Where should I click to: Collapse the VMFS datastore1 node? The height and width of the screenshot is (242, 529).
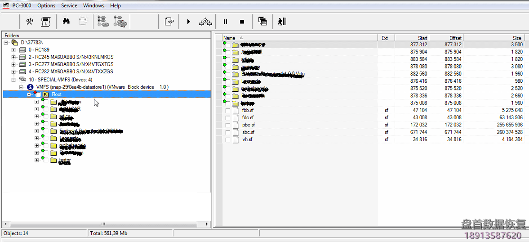21,87
